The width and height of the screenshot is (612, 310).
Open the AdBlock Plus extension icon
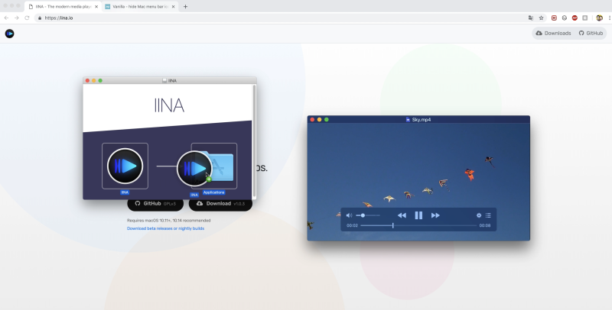[575, 18]
